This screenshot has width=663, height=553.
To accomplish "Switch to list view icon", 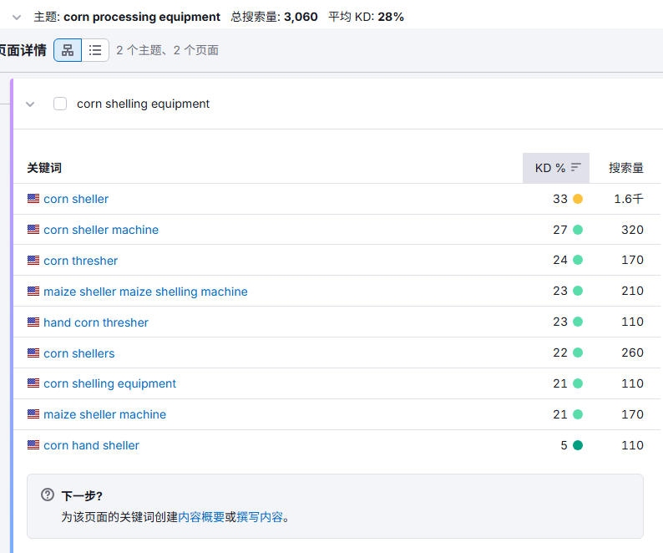I will (x=95, y=50).
